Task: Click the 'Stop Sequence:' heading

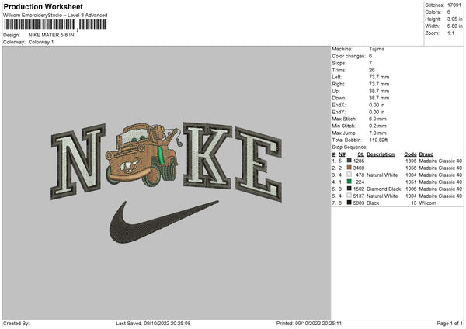Action: (x=349, y=147)
